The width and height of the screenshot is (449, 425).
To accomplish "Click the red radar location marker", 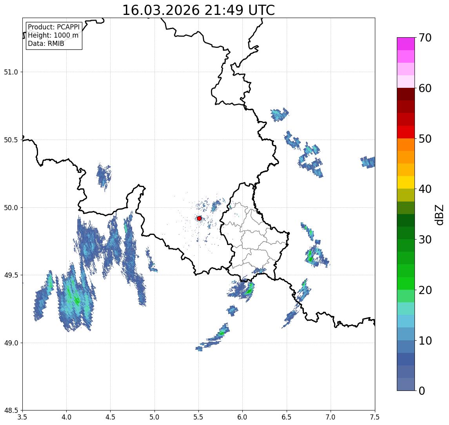I will [199, 218].
